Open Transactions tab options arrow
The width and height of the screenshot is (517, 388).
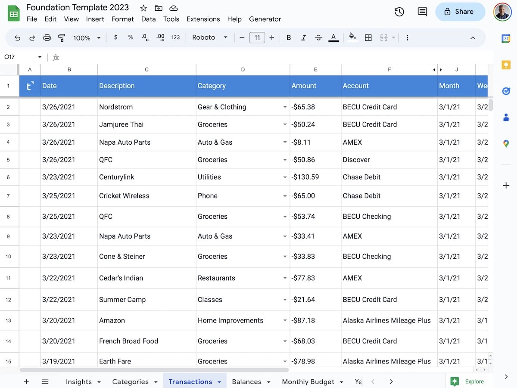219,382
